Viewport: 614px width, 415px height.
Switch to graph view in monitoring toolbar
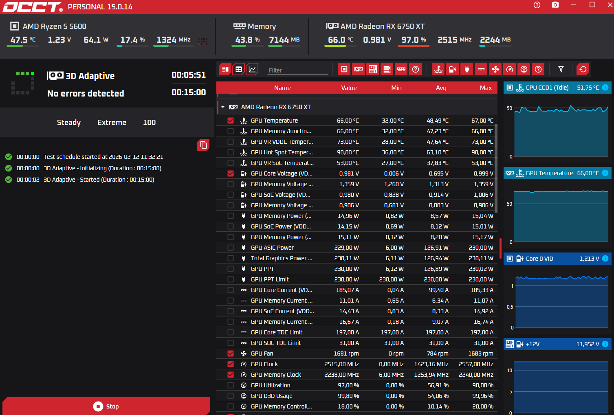click(252, 69)
